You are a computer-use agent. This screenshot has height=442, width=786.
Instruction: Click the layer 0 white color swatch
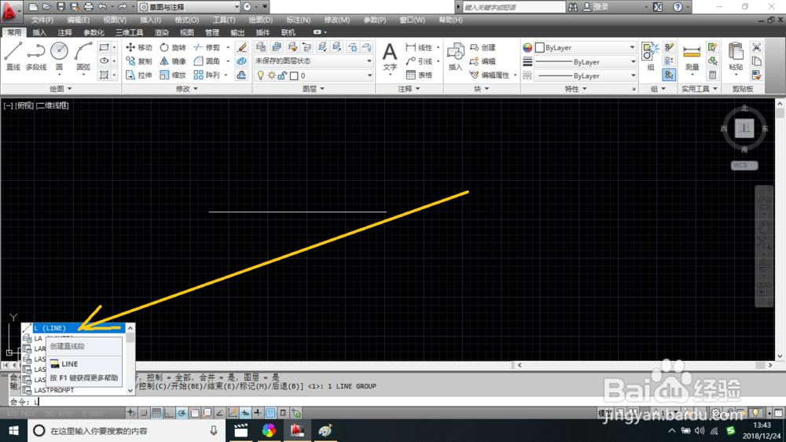294,76
